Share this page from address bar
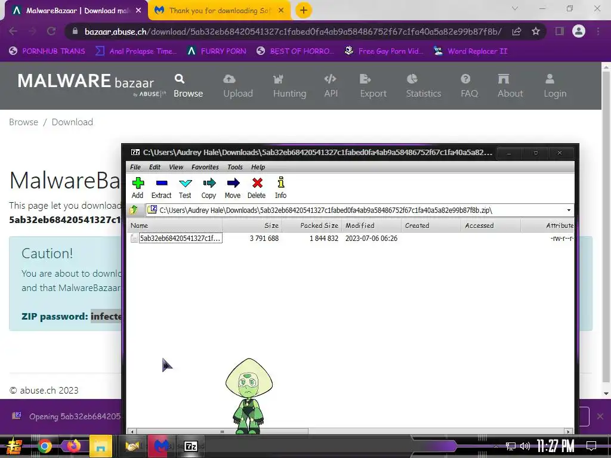The width and height of the screenshot is (611, 458). [517, 31]
